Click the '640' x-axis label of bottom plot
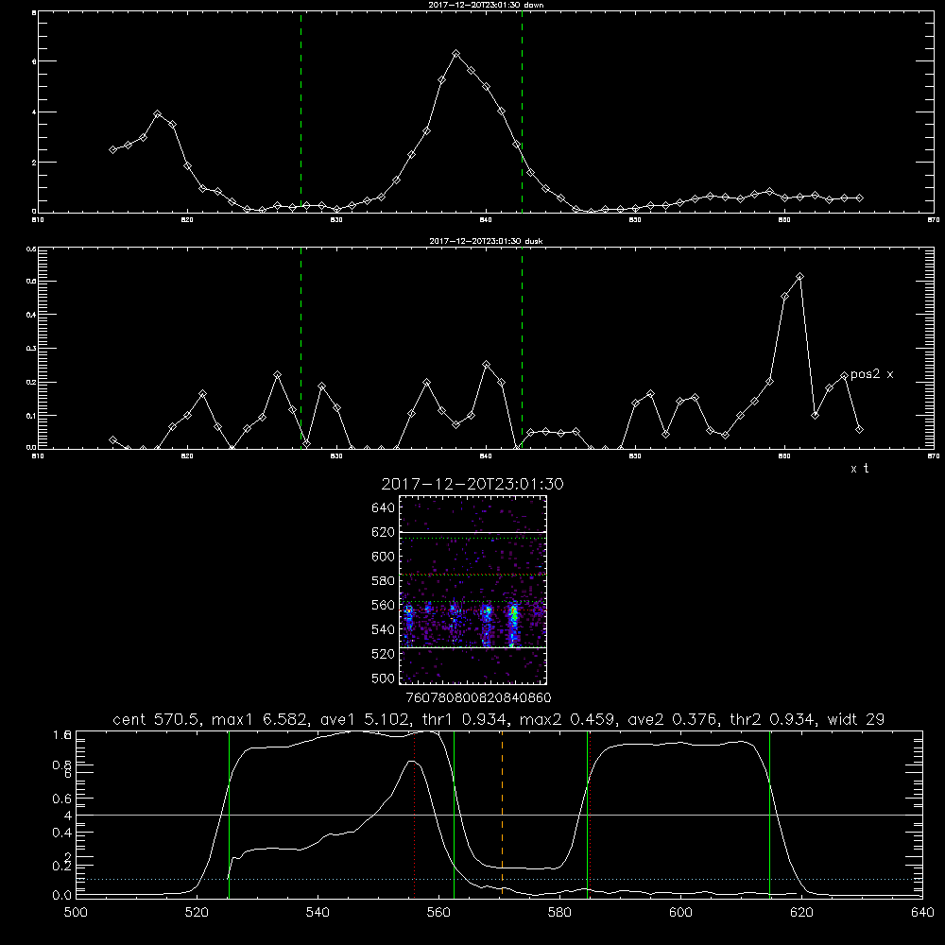 click(922, 913)
